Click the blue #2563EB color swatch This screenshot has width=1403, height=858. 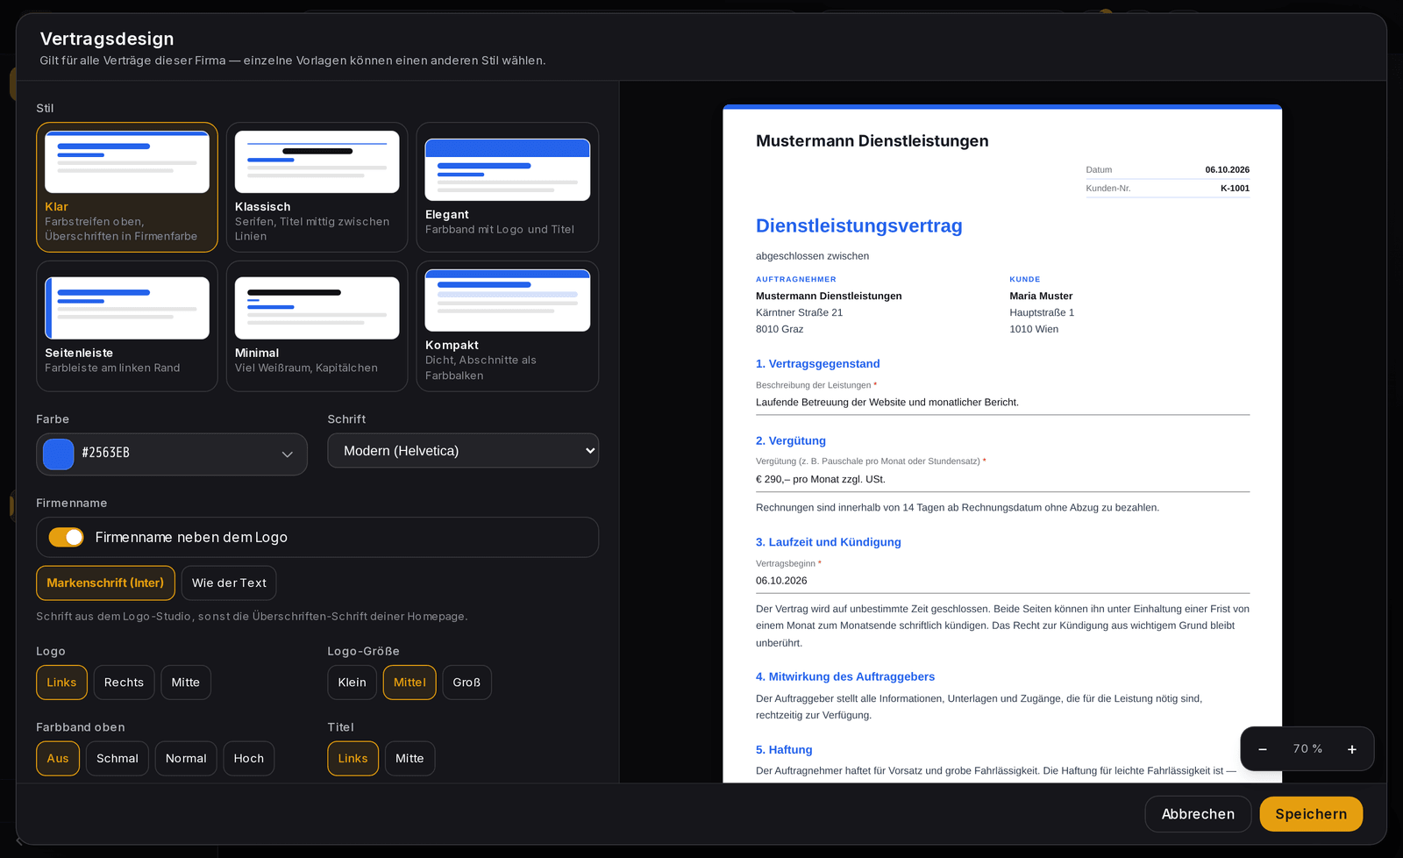coord(59,454)
